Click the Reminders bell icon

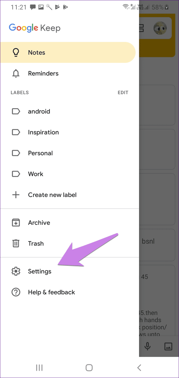pyautogui.click(x=16, y=73)
